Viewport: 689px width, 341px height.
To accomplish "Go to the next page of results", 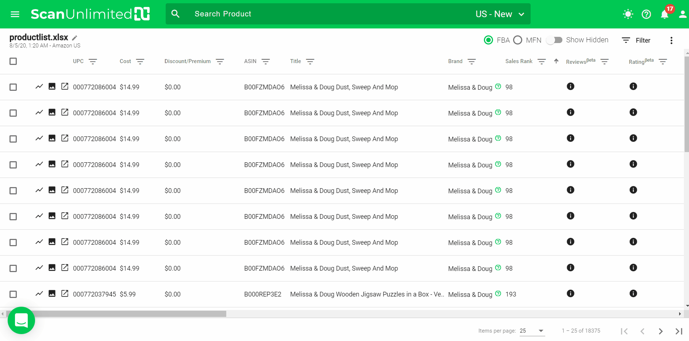I will 661,331.
